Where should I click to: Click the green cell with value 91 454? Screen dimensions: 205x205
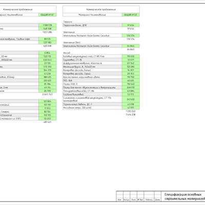(x=131, y=25)
